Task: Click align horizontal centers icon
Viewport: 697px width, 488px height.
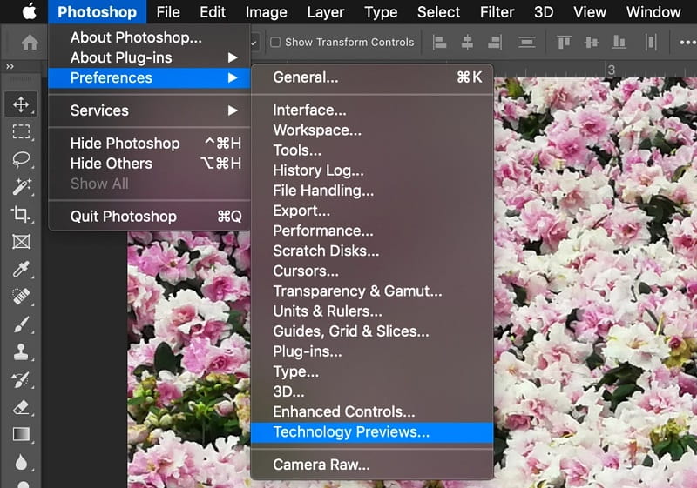Action: [467, 43]
